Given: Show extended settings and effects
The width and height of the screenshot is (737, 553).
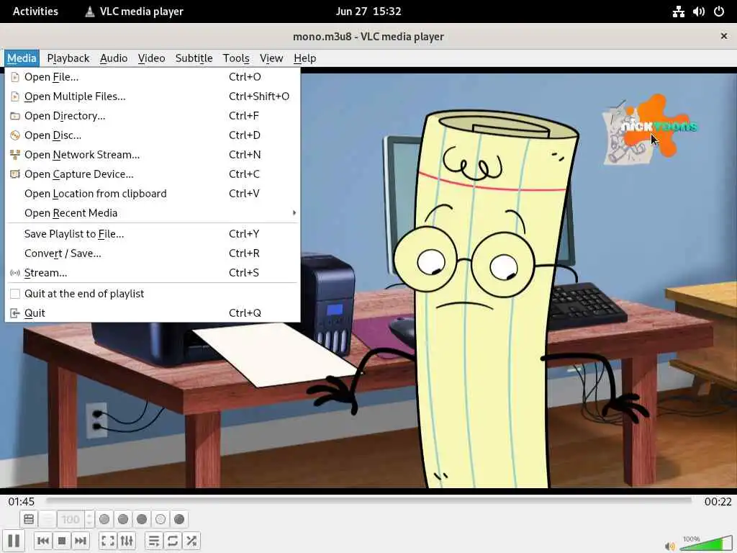Looking at the screenshot, I should pos(127,540).
